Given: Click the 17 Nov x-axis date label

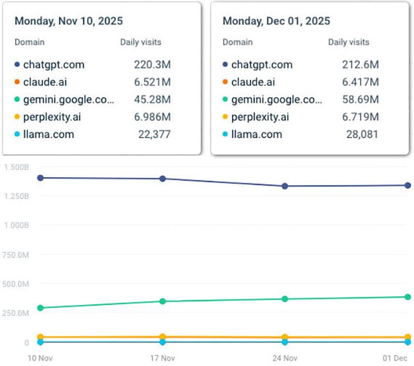Looking at the screenshot, I should tap(162, 358).
